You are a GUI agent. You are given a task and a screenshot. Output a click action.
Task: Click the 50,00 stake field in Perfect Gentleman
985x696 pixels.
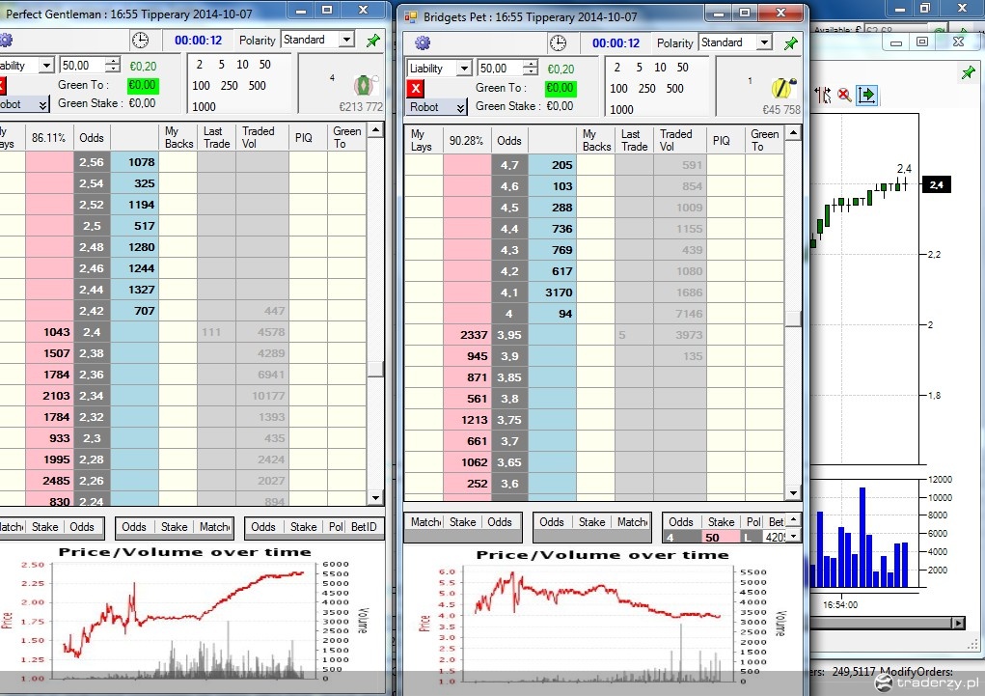(83, 65)
